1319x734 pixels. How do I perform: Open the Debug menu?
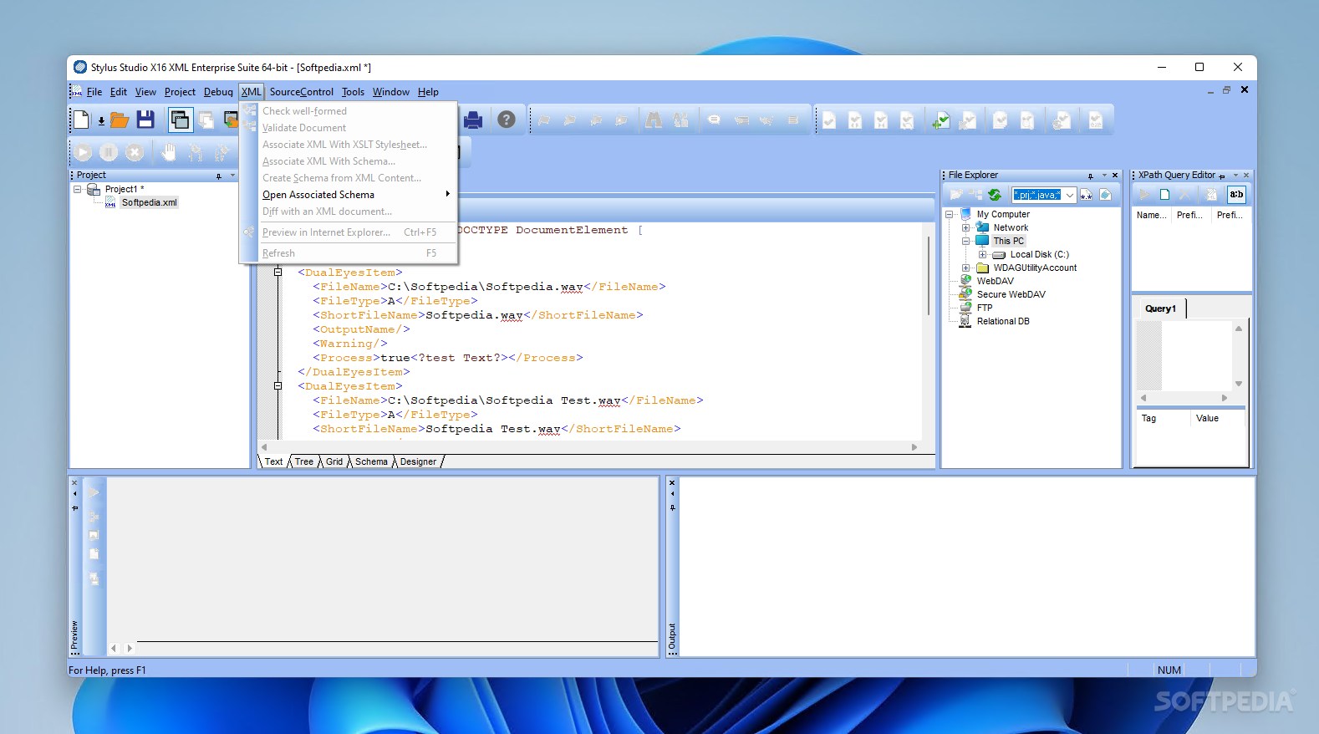[218, 92]
